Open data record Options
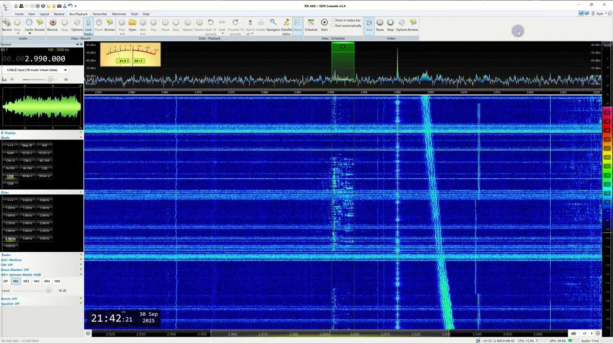Viewport: 613px width, 344px height. point(77,25)
